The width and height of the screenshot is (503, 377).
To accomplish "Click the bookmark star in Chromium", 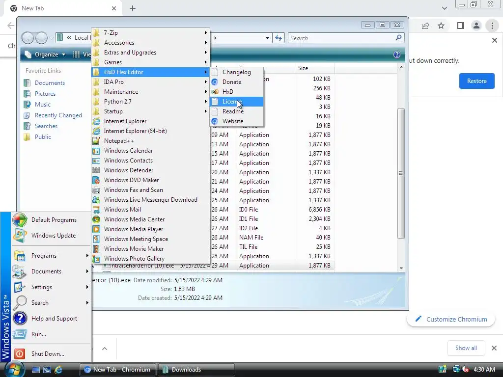I will [x=441, y=26].
